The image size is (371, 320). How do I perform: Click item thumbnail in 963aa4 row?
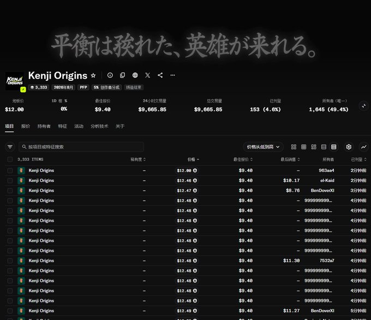pos(21,170)
